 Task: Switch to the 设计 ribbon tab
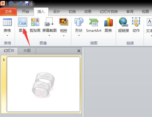click(x=56, y=12)
